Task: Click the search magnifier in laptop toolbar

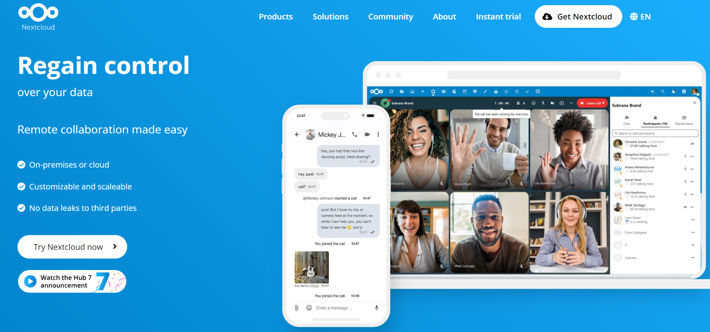Action: click(x=663, y=91)
